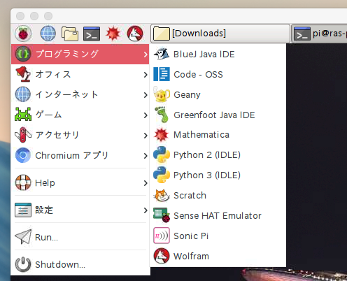Launch Mathematica red spiky icon in panel
347x281 pixels.
coord(113,34)
